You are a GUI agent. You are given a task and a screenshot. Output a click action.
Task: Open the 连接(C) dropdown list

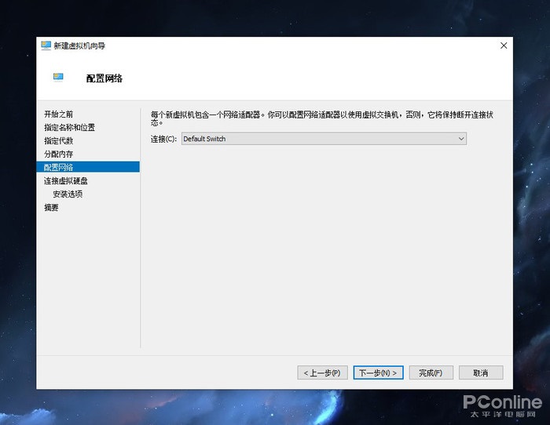324,139
